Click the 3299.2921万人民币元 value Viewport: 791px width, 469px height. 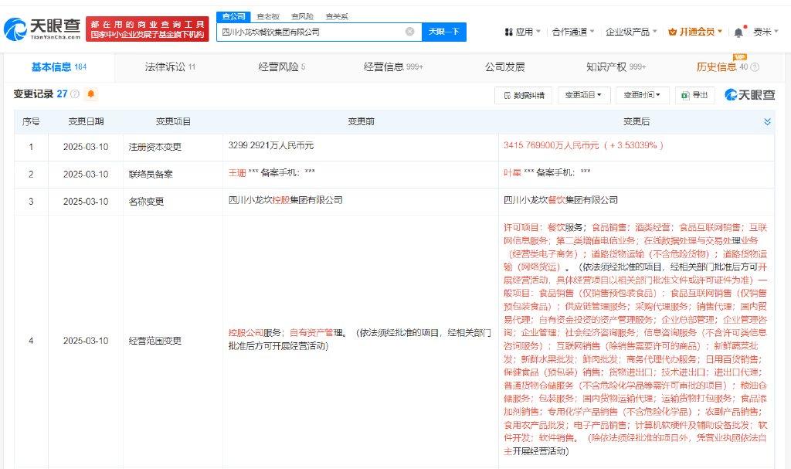coord(271,145)
